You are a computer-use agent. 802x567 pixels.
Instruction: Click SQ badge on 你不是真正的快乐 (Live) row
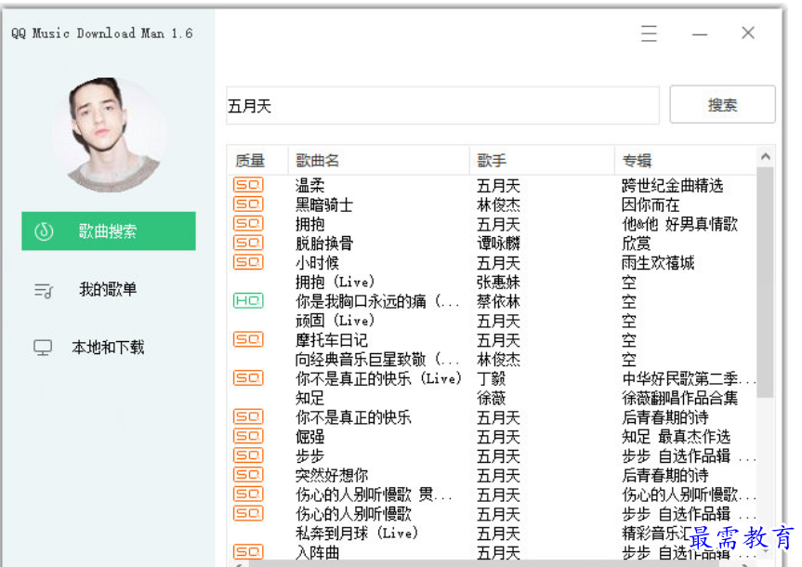(x=248, y=378)
